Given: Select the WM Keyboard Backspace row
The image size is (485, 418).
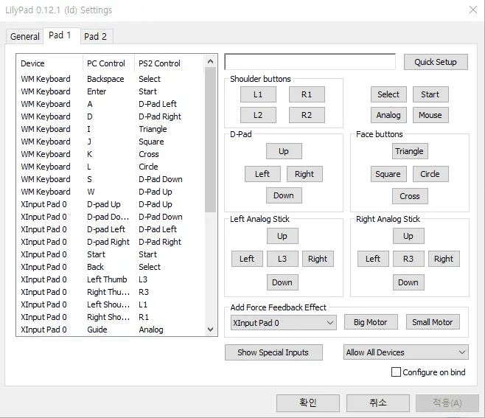Looking at the screenshot, I should pos(111,79).
